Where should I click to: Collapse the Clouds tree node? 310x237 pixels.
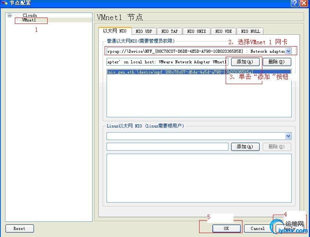[x=9, y=15]
